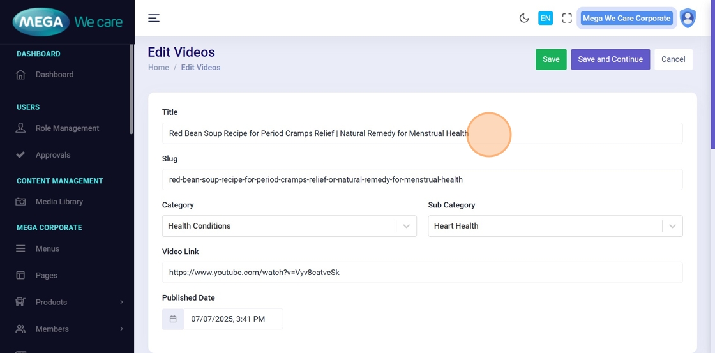This screenshot has width=715, height=353.
Task: Expand the Products submenu arrow
Action: click(x=121, y=302)
